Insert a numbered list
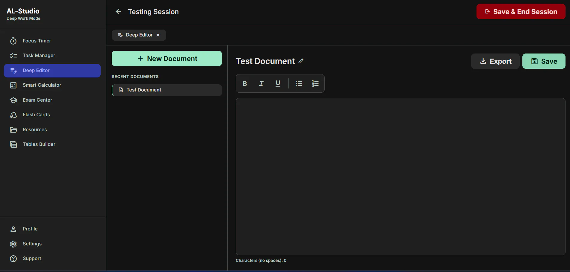The height and width of the screenshot is (272, 570). pos(315,84)
